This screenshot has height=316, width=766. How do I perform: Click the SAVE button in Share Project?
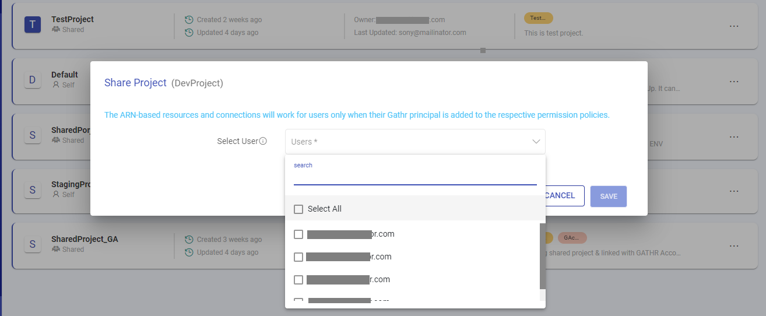click(x=608, y=196)
